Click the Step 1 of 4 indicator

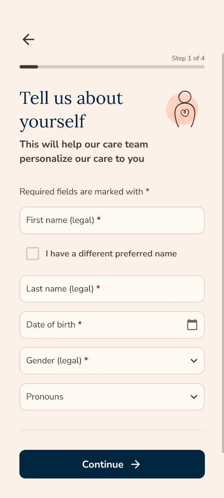click(x=188, y=58)
